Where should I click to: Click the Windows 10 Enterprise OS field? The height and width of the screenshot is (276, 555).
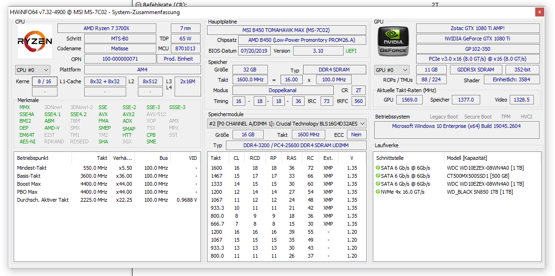click(457, 130)
